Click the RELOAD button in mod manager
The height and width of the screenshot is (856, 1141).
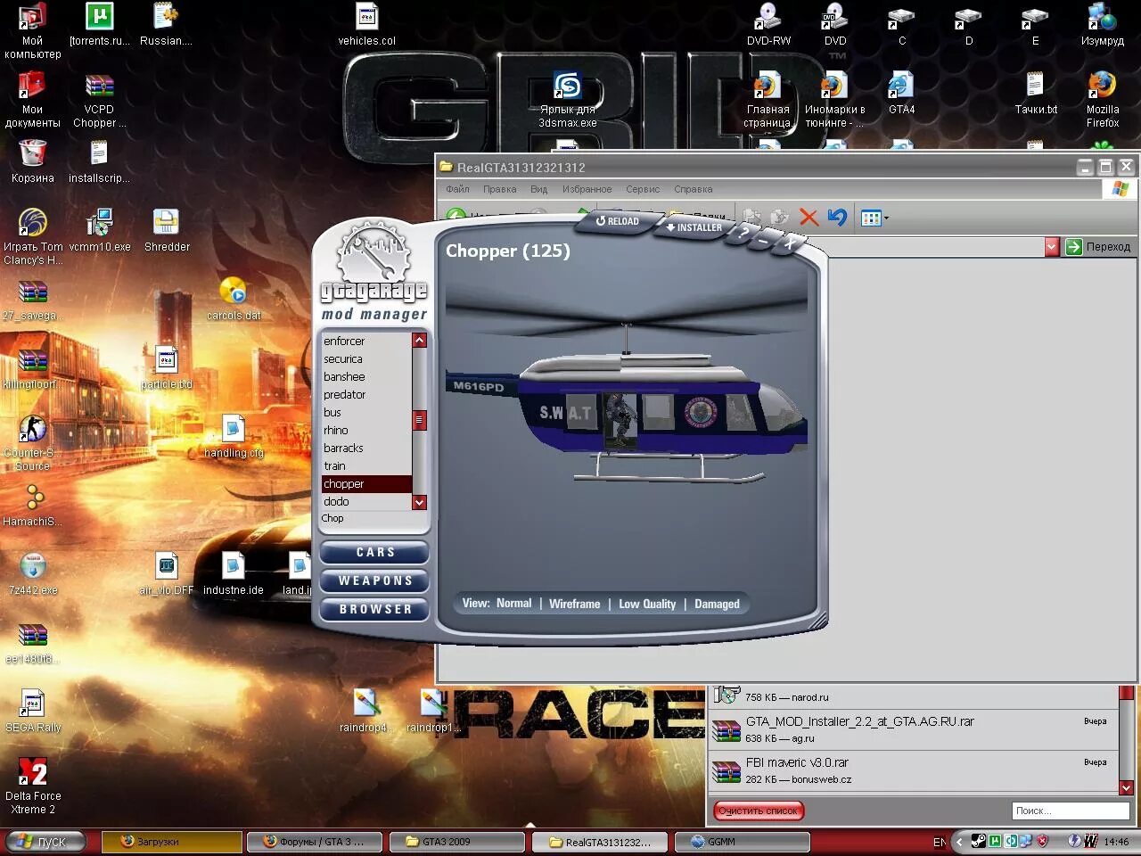(618, 221)
